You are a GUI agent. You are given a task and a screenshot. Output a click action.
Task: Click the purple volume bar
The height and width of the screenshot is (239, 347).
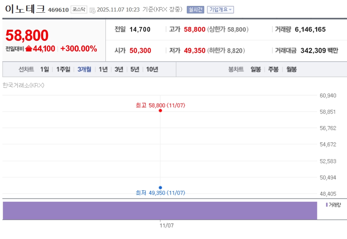click(160, 211)
